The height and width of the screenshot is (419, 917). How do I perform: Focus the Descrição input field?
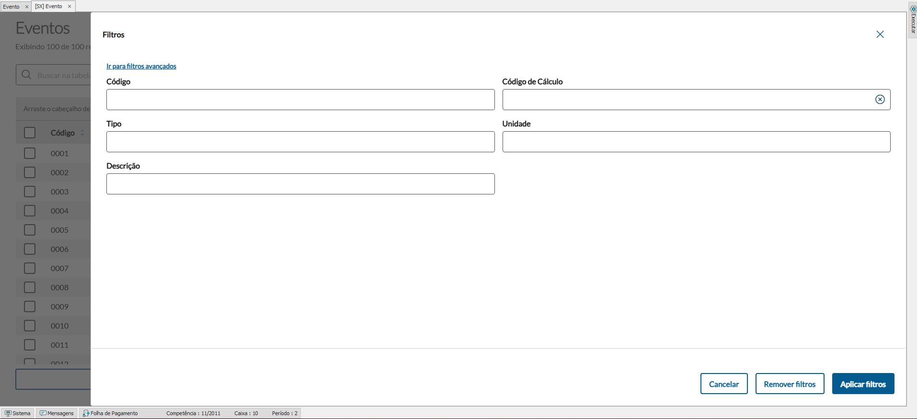(300, 184)
